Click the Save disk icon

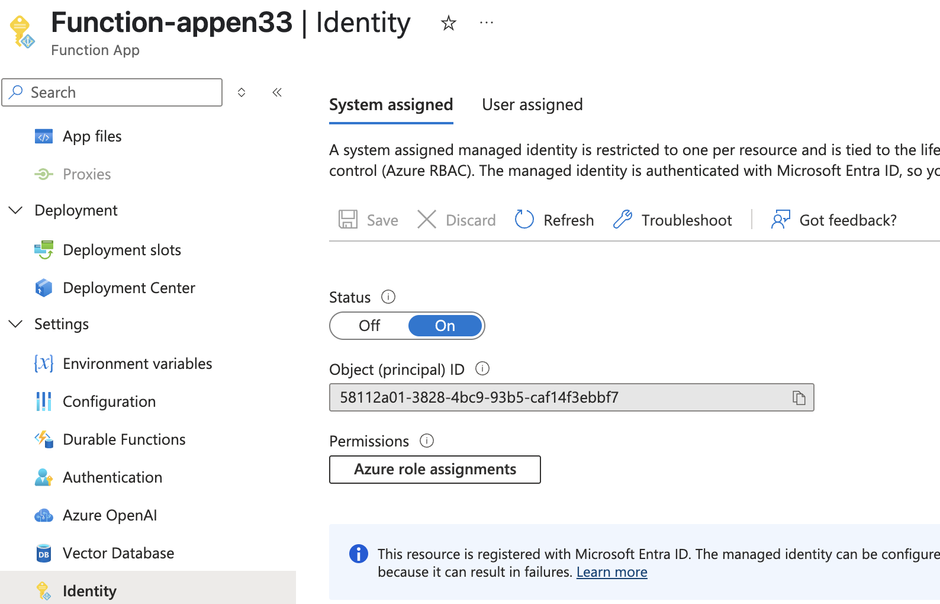[x=348, y=220]
